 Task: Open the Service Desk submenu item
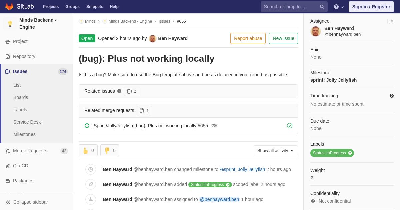pos(27,122)
